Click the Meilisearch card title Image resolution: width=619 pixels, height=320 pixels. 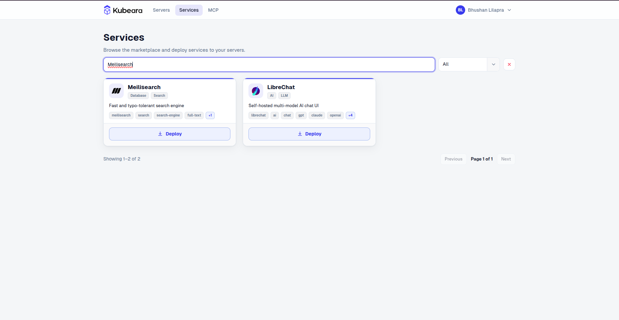pyautogui.click(x=144, y=87)
